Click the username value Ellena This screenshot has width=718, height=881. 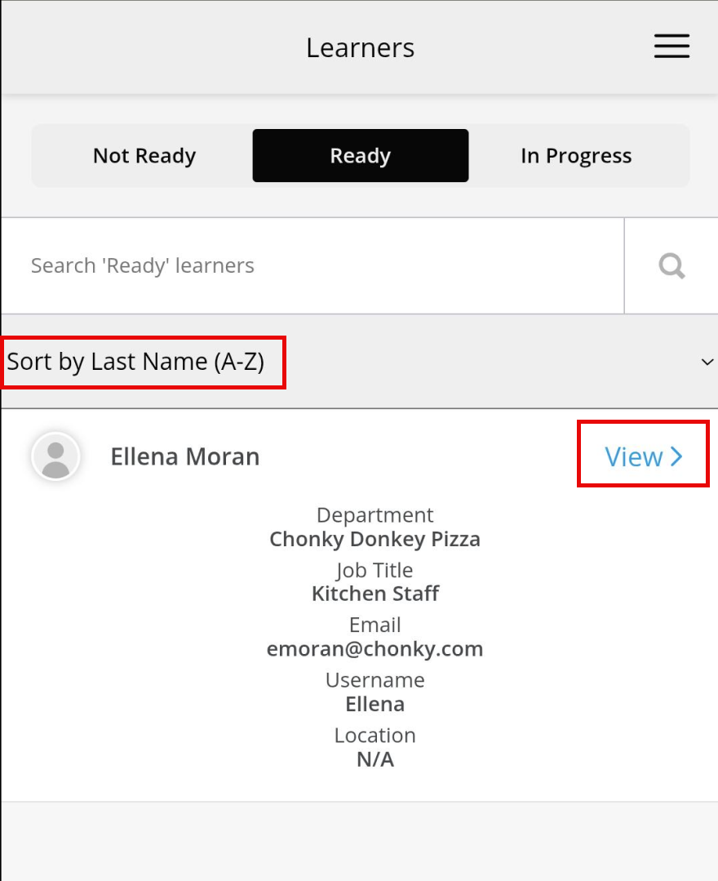pyautogui.click(x=375, y=704)
